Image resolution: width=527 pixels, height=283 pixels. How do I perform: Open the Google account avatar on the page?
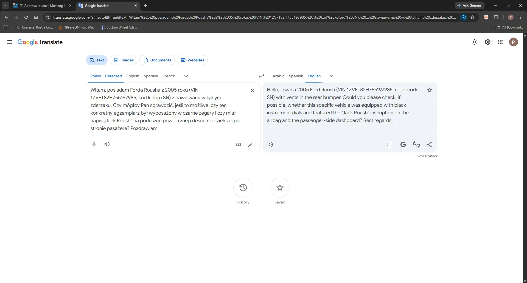click(x=514, y=42)
